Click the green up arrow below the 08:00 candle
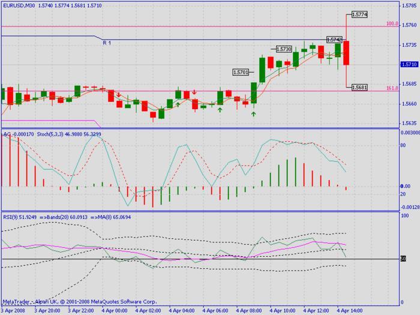The width and height of the screenshot is (420, 315). (253, 113)
